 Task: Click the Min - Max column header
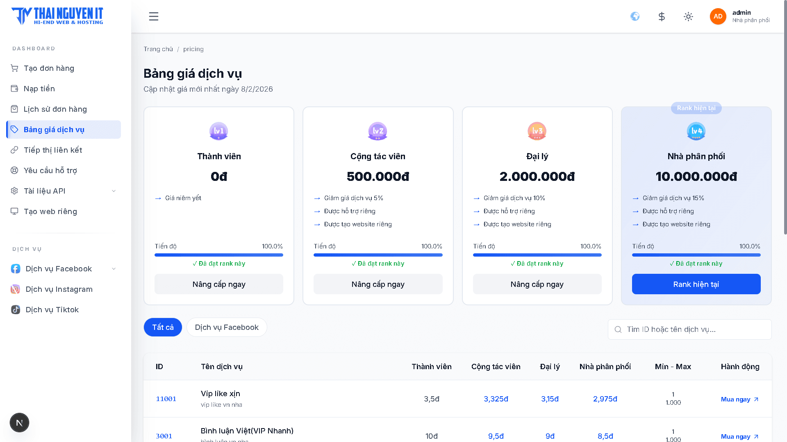click(x=673, y=367)
